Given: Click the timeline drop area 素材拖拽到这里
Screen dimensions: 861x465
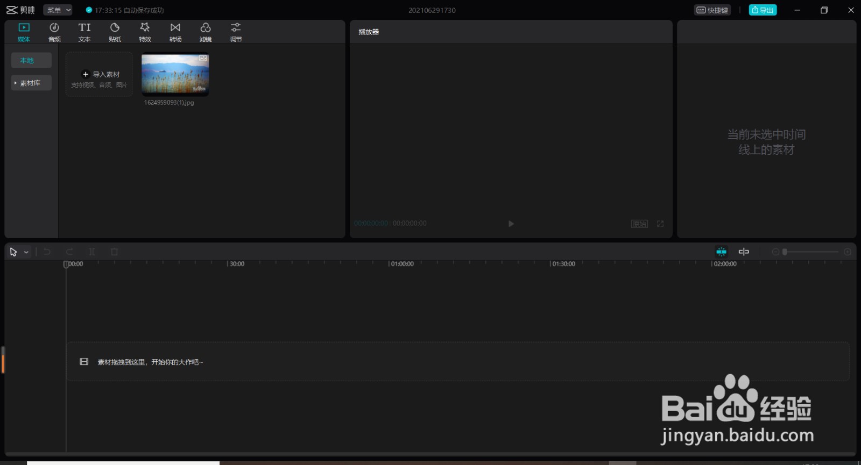Looking at the screenshot, I should point(458,362).
